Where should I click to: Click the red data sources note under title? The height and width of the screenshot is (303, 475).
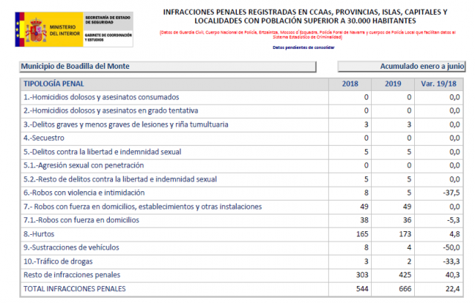pyautogui.click(x=307, y=35)
